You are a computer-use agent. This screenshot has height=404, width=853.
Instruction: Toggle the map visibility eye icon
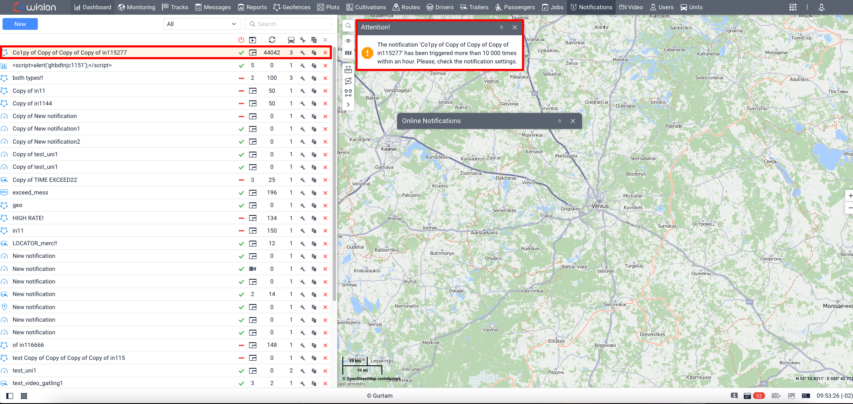click(x=348, y=41)
